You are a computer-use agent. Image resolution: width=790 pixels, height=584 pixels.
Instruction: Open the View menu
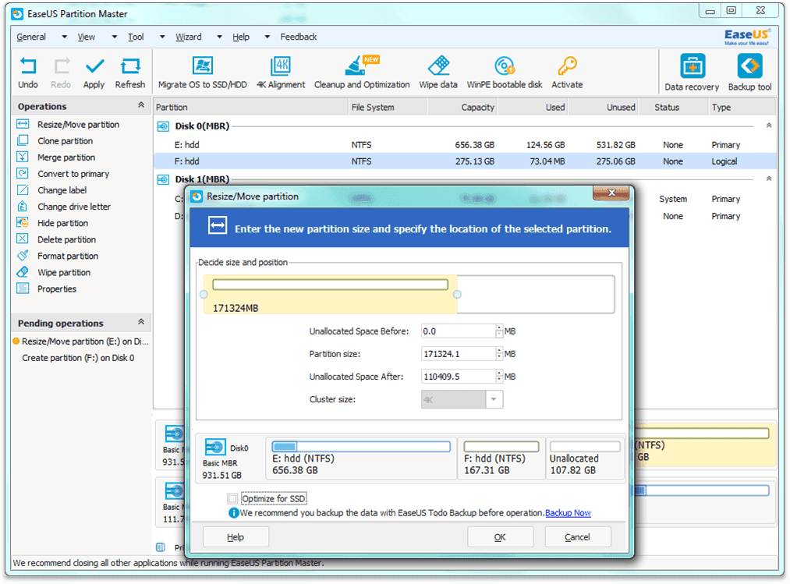[86, 37]
